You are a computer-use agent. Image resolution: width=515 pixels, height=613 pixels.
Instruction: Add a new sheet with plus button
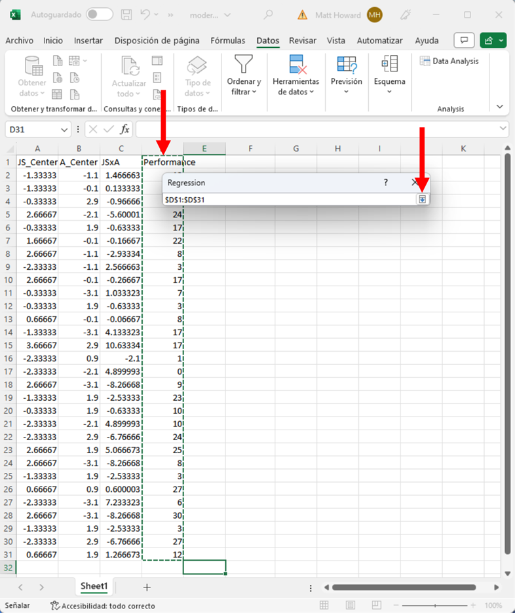coord(147,587)
